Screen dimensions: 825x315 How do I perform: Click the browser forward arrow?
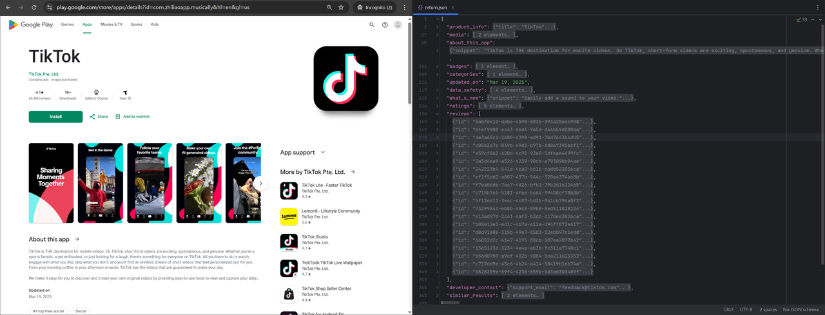pyautogui.click(x=21, y=7)
